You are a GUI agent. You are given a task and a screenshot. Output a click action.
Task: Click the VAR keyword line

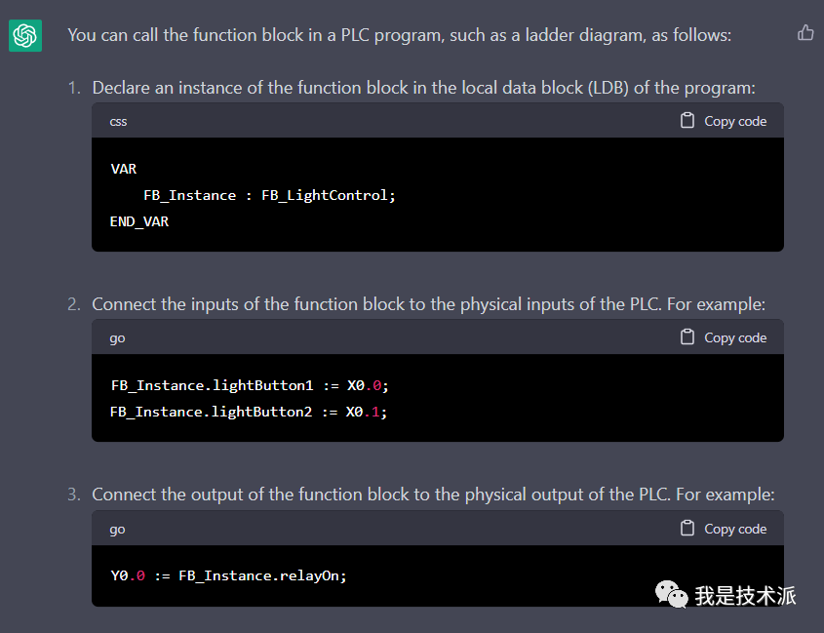pyautogui.click(x=124, y=169)
